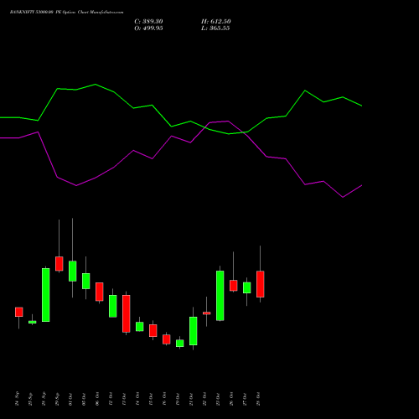Click the '27 Oct' date axis label
The width and height of the screenshot is (419, 419).
click(x=246, y=399)
